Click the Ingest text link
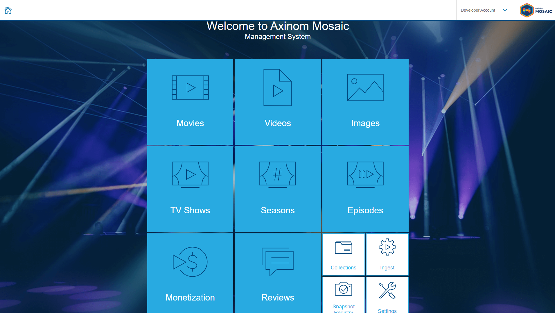This screenshot has height=313, width=555. coord(387,268)
